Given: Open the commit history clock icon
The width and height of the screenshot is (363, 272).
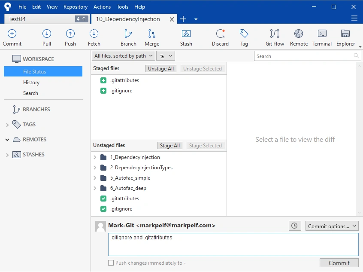Looking at the screenshot, I should pyautogui.click(x=294, y=226).
